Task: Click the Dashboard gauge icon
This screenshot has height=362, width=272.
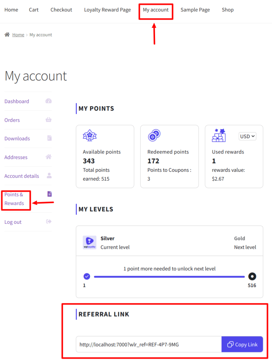Action: [48, 101]
